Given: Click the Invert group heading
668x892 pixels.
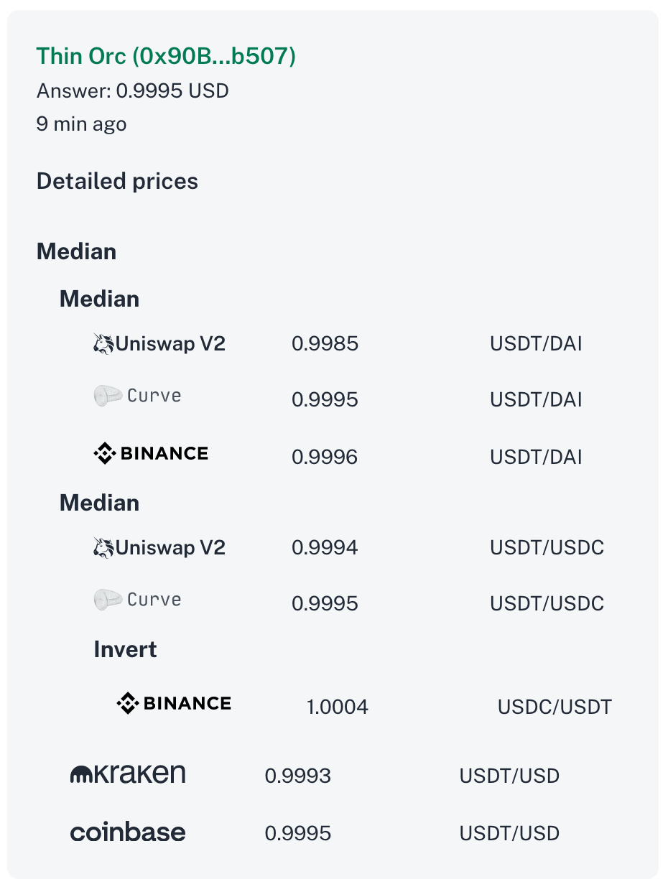Looking at the screenshot, I should point(125,649).
